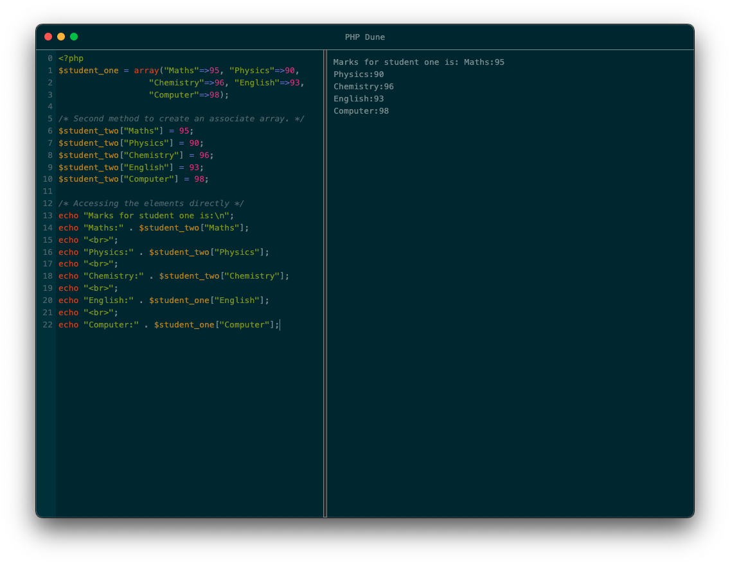Click line number 22 in the gutter
This screenshot has height=565, width=730.
click(48, 325)
